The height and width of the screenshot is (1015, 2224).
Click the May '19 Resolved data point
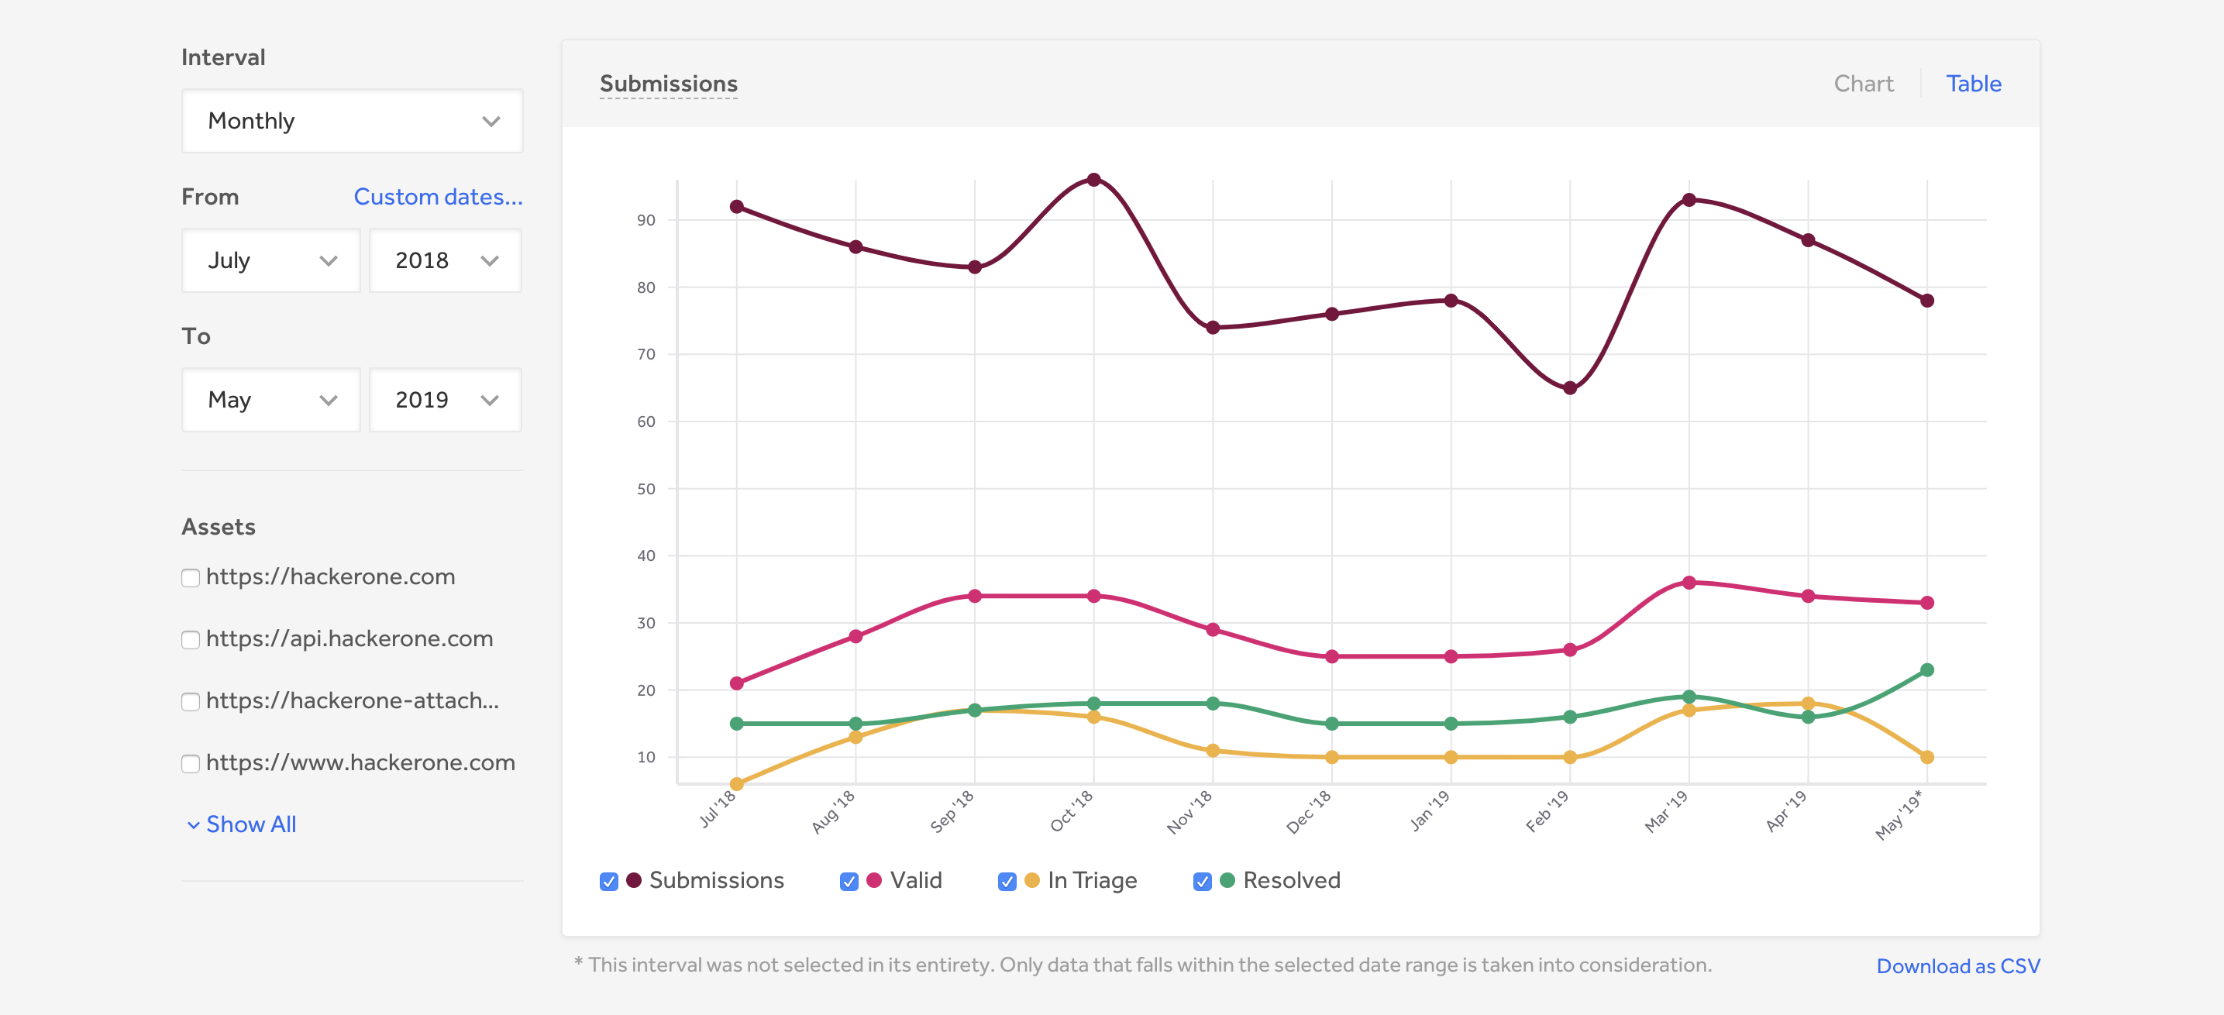click(x=1927, y=669)
